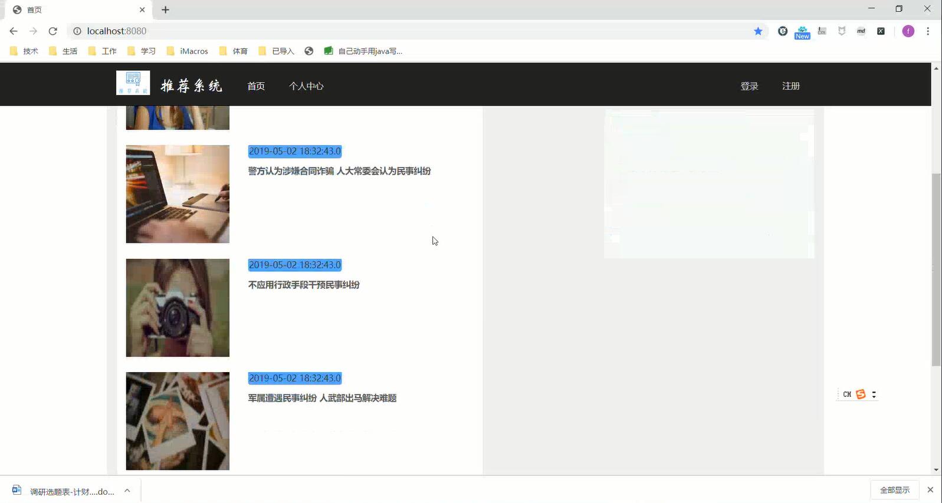
Task: Open the purple profile avatar
Action: (908, 31)
